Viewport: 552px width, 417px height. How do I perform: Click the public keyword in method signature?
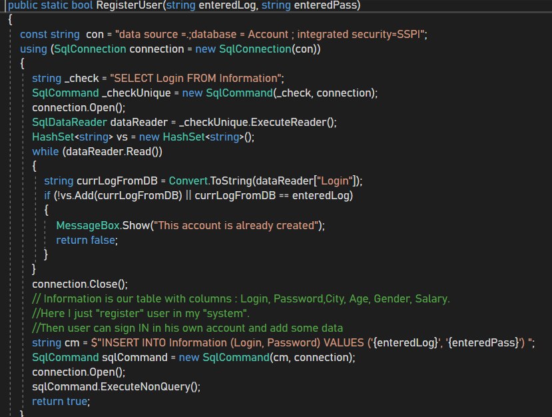(x=23, y=5)
